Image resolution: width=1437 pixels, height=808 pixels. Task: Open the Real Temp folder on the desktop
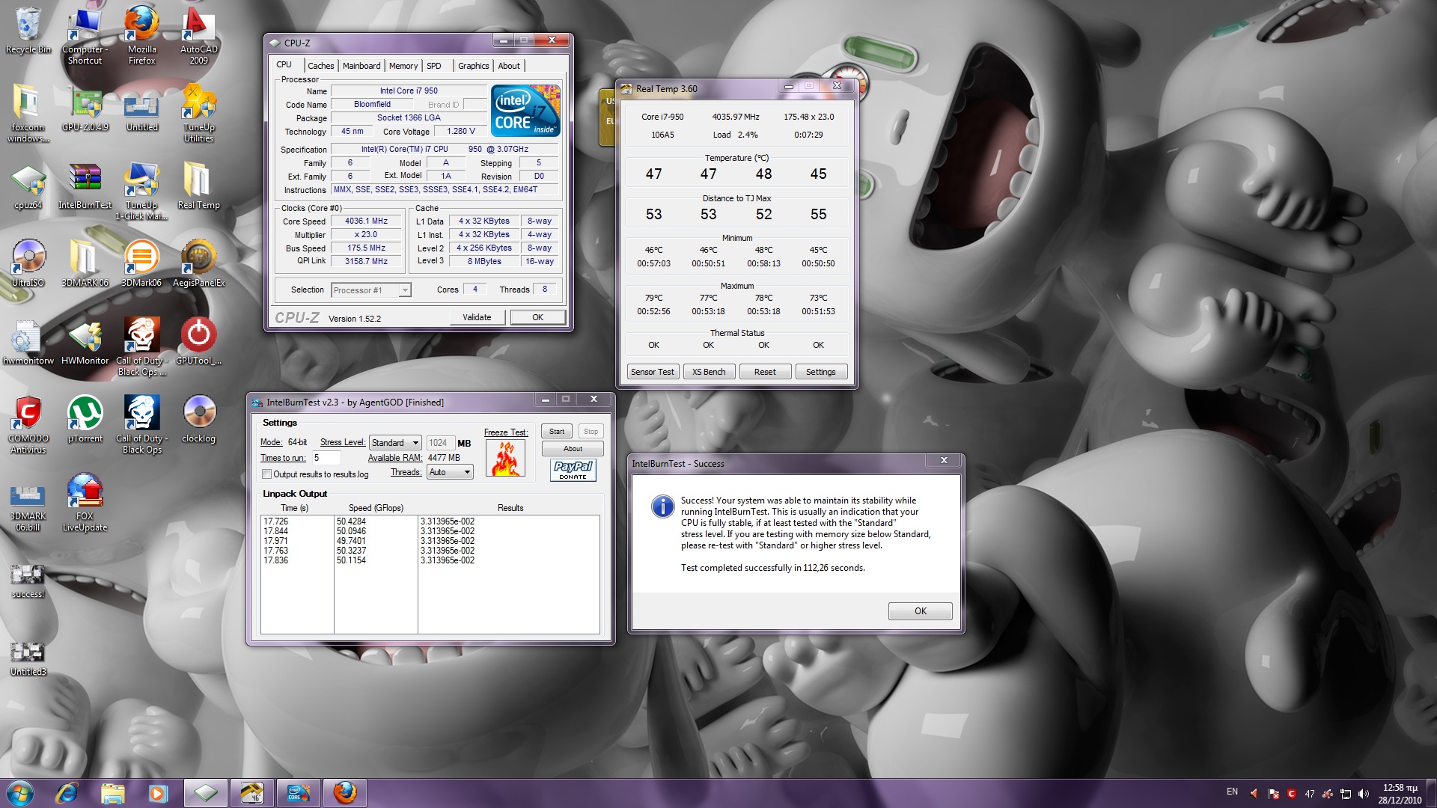tap(198, 185)
